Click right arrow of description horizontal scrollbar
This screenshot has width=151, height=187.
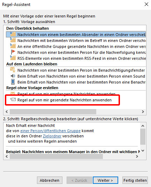pyautogui.click(x=137, y=156)
